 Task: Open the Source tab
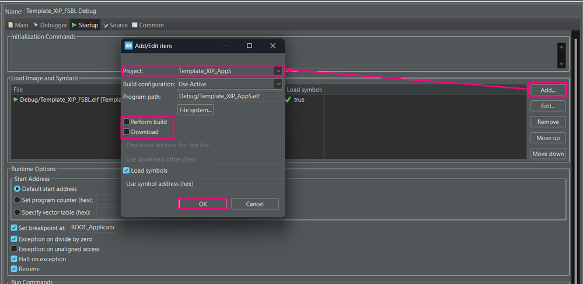(x=115, y=25)
